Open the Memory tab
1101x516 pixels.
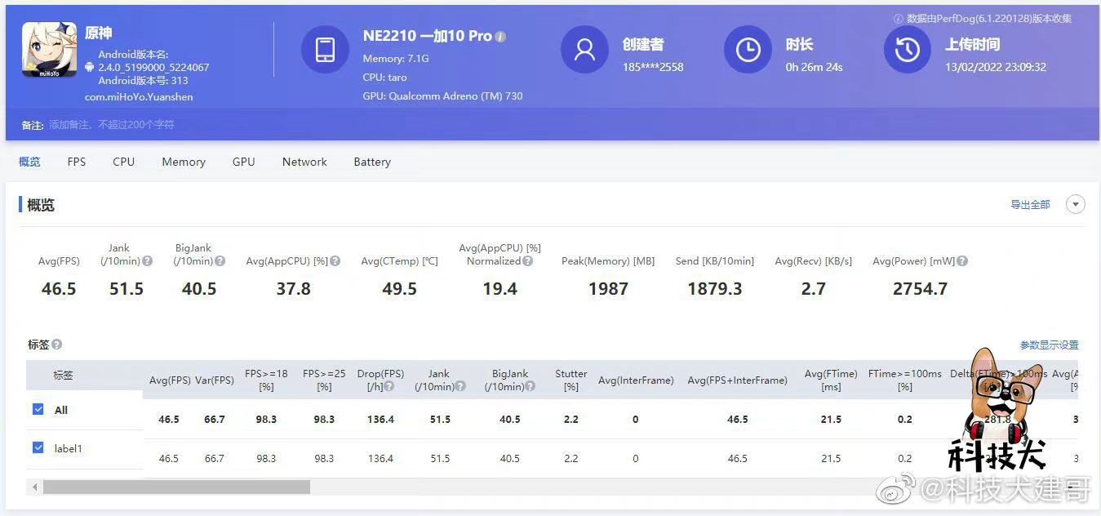click(x=184, y=162)
